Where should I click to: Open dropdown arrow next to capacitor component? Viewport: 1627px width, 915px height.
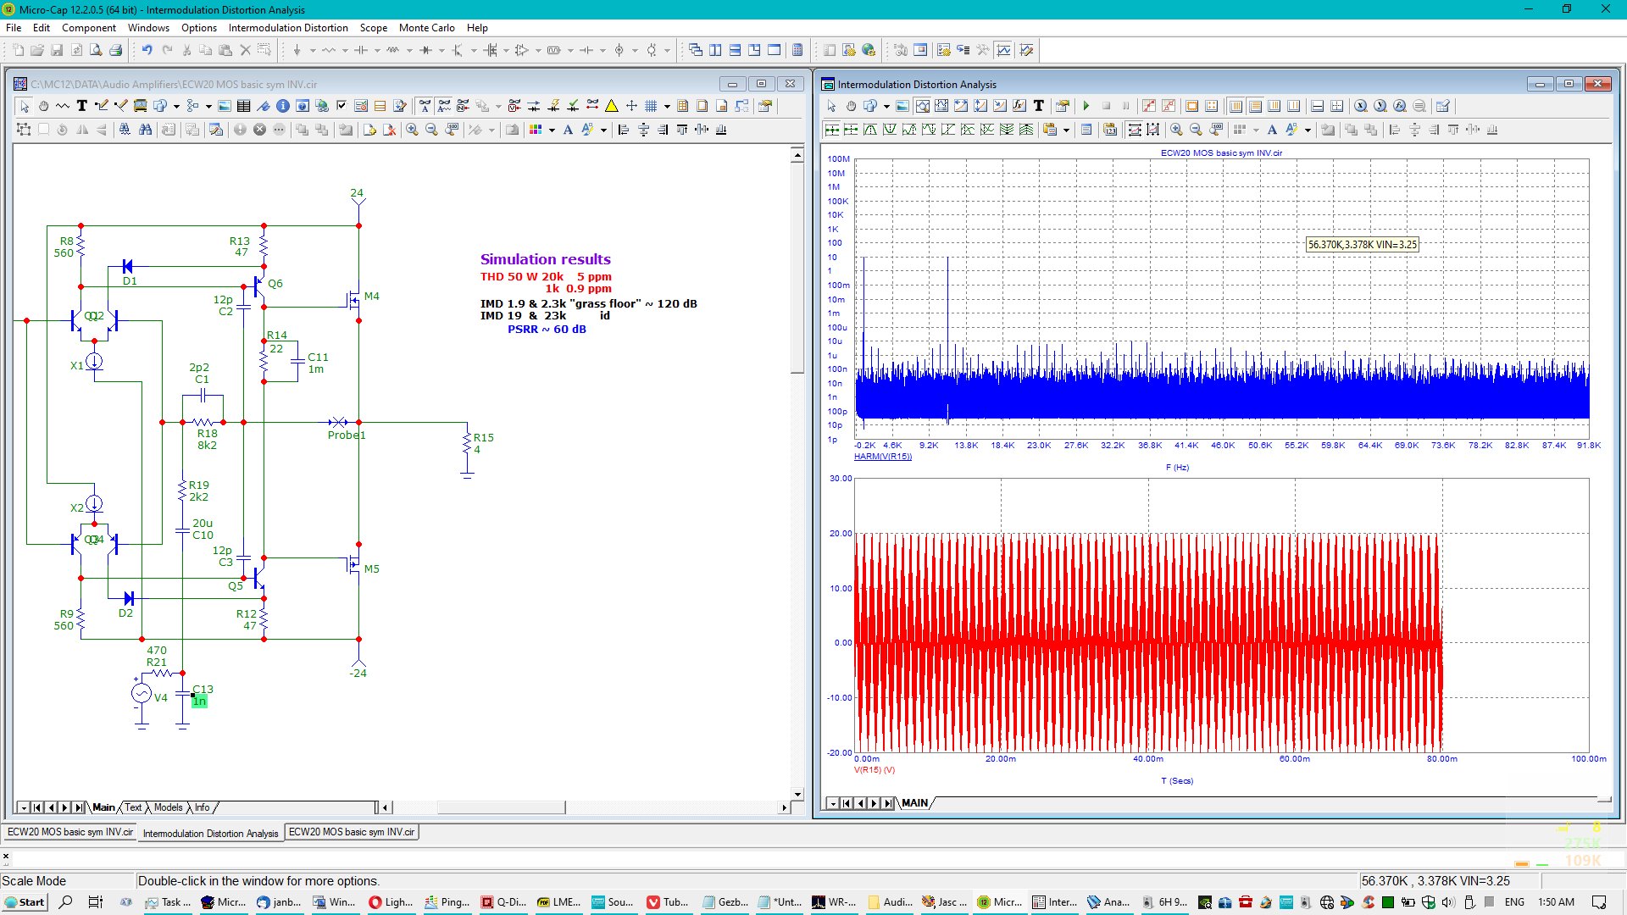[x=377, y=51]
